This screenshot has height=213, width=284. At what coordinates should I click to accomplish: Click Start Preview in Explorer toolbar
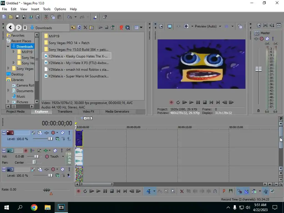pyautogui.click(x=100, y=27)
